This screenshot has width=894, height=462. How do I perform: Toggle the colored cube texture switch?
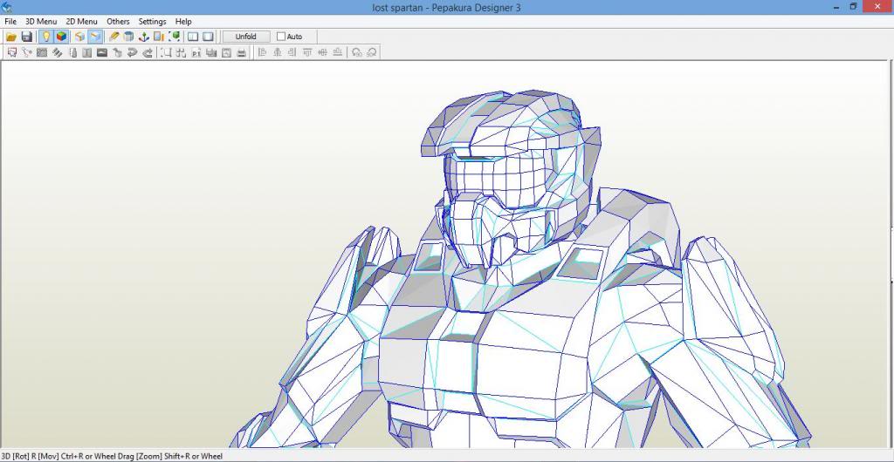tap(61, 37)
